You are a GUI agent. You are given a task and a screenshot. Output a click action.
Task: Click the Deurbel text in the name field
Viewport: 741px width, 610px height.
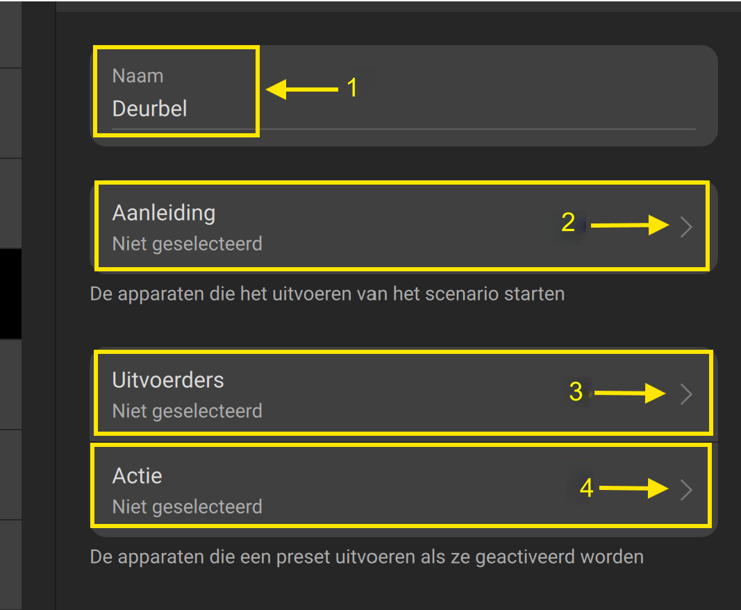click(149, 109)
